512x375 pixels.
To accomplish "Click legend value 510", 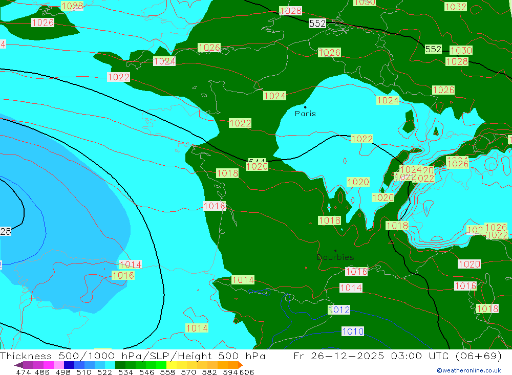I will pos(83,372).
